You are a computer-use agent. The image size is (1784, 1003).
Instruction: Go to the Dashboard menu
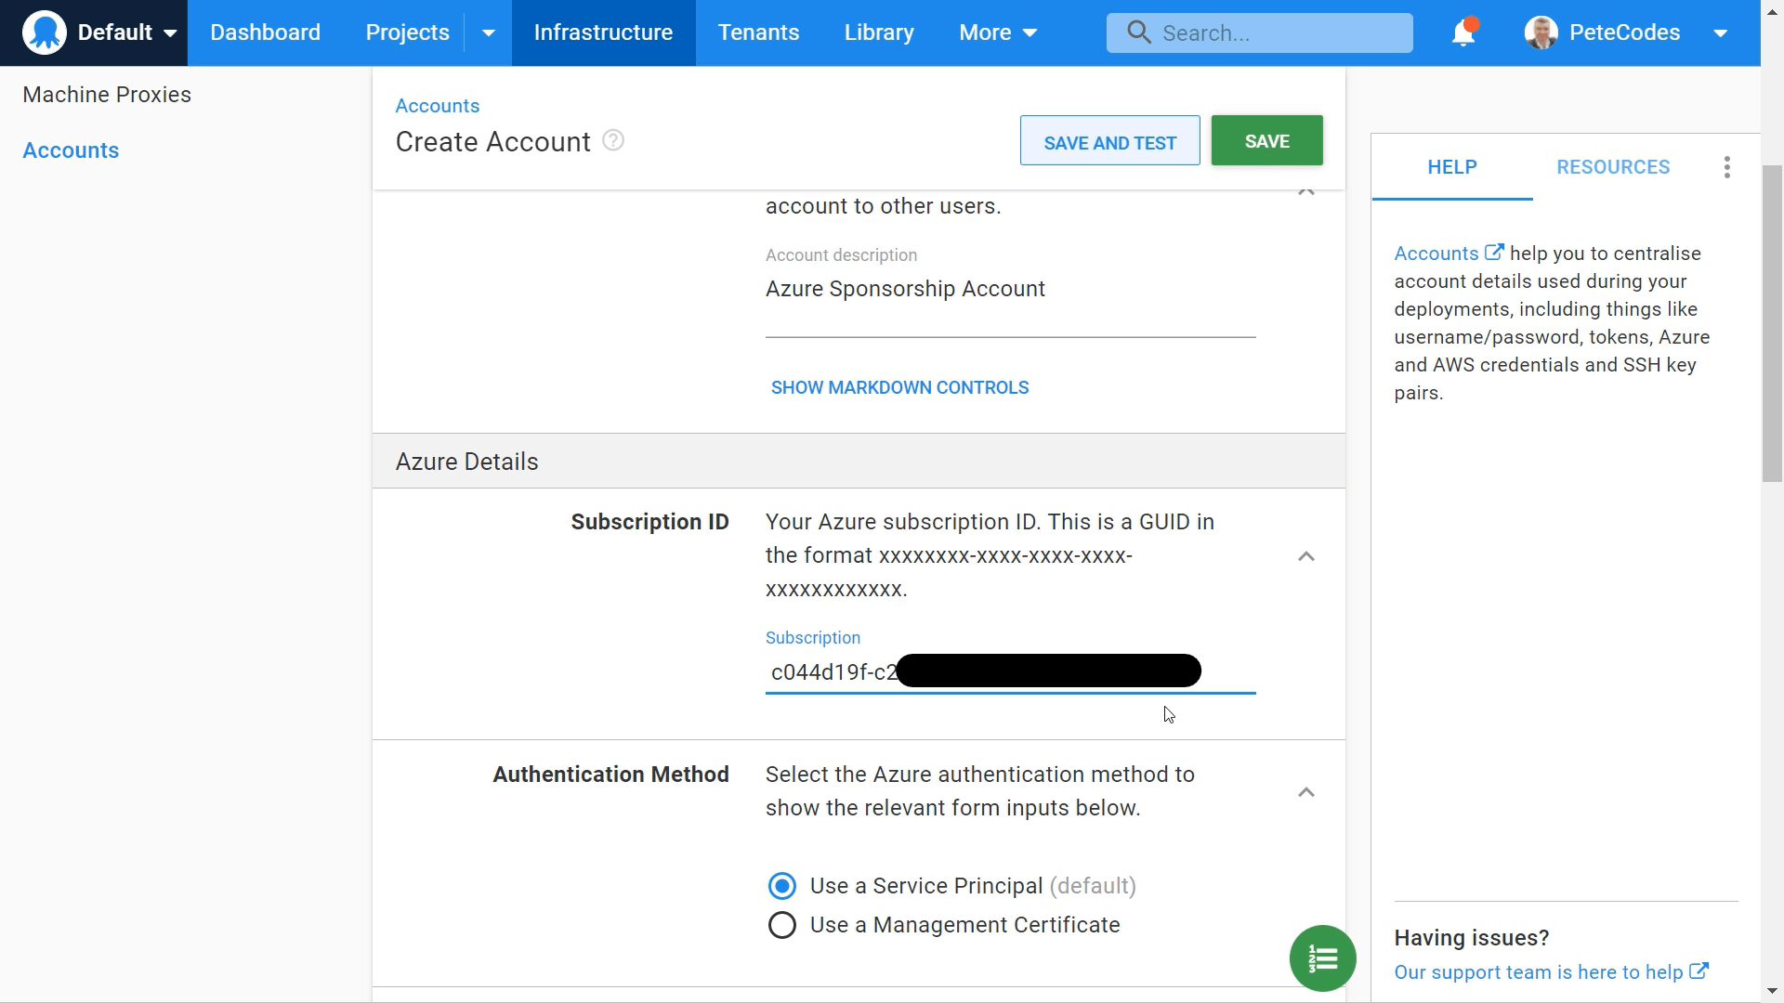265,33
